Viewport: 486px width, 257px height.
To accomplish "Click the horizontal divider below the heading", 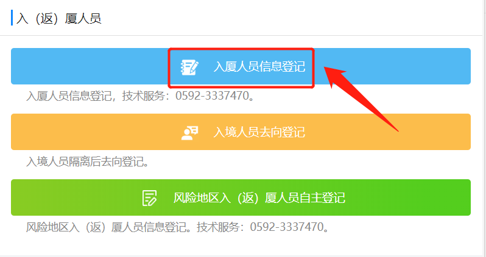I will (x=243, y=36).
